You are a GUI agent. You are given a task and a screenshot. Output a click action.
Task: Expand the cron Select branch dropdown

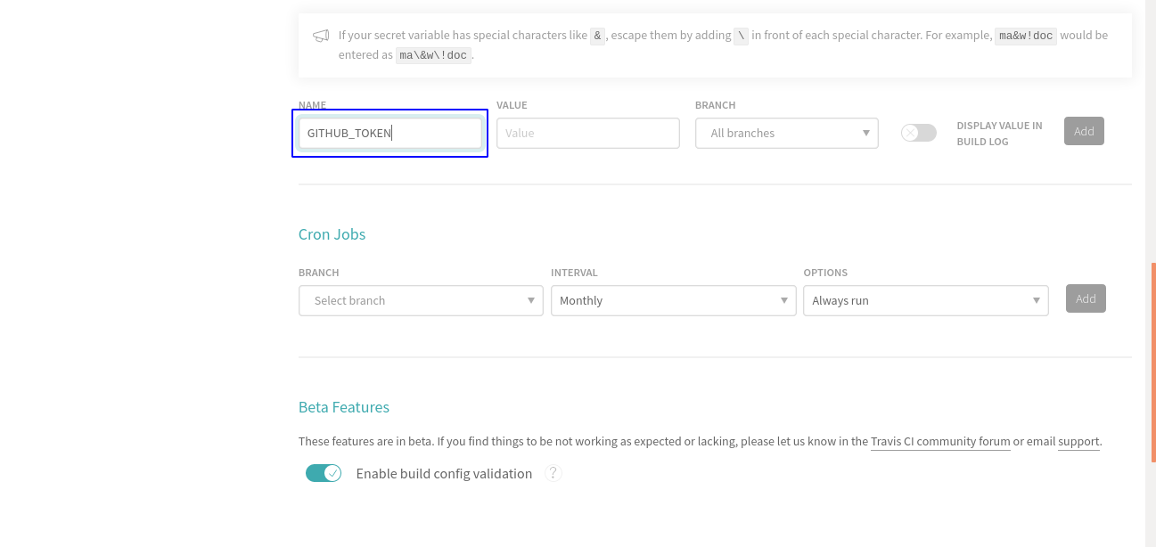pos(421,301)
